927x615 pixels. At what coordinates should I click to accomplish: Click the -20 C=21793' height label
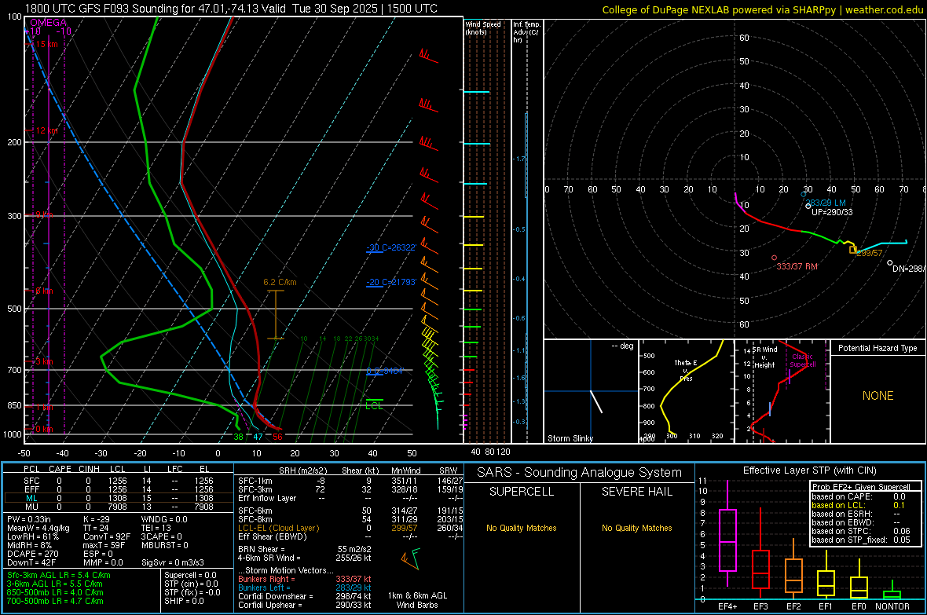coord(391,282)
